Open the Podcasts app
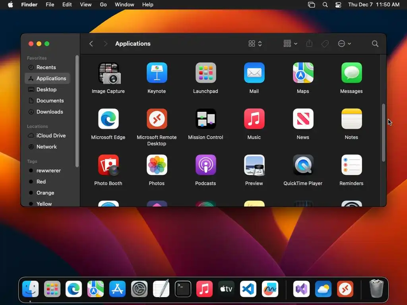The width and height of the screenshot is (407, 305). (205, 165)
